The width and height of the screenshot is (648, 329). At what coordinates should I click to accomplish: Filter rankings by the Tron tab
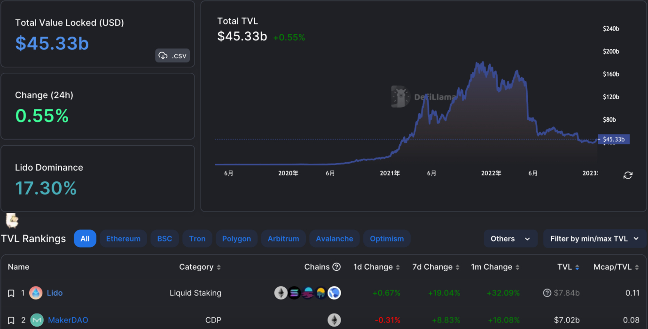tap(197, 239)
